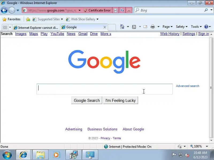The height and width of the screenshot is (160, 214).
Task: Click into the Google search text box
Action: click(x=105, y=89)
